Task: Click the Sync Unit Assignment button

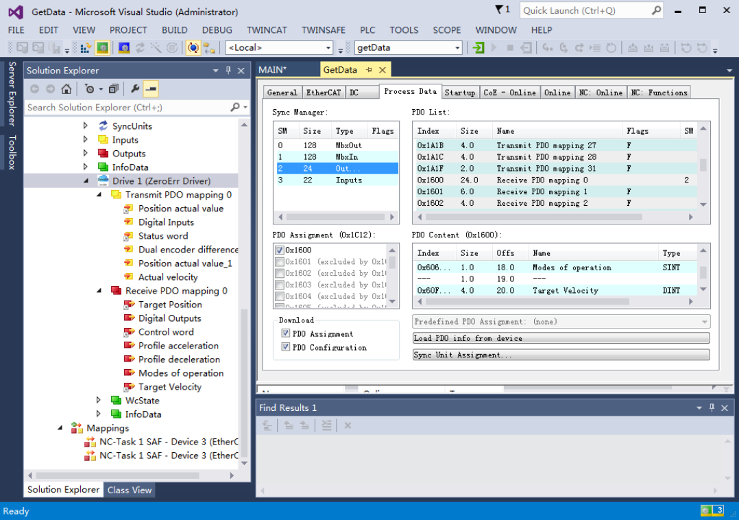Action: click(561, 355)
